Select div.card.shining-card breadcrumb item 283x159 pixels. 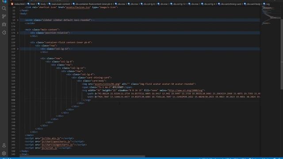tap(231, 4)
